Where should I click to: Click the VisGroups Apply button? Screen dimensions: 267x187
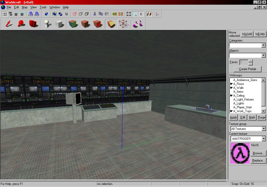coord(233,117)
